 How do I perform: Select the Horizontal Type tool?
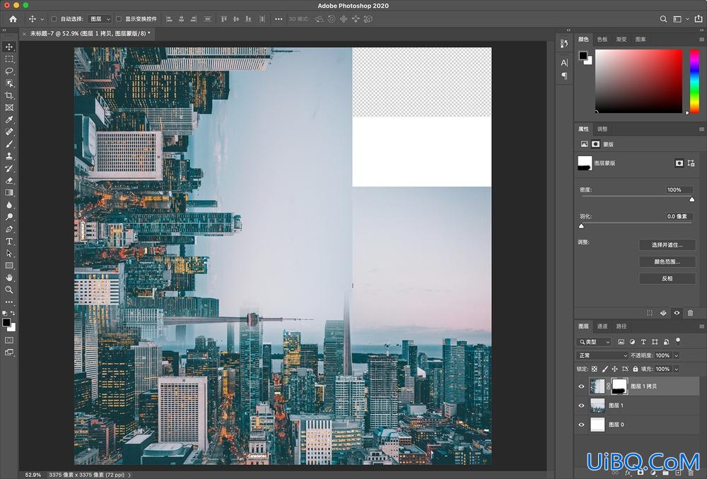(x=9, y=242)
